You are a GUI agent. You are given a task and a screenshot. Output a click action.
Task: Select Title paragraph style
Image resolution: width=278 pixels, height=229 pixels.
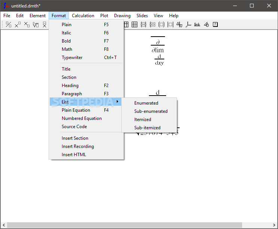[x=86, y=69]
